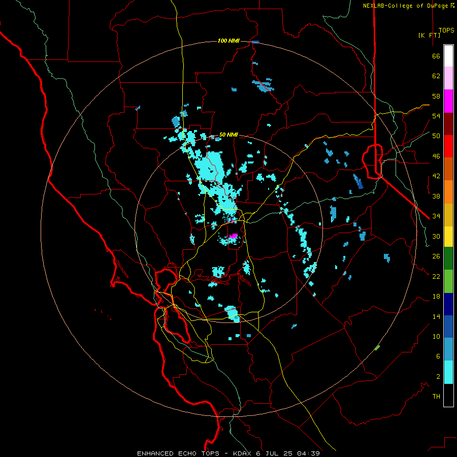This screenshot has width=457, height=457.
Task: Click the 50 NMI range ring label
Action: pos(228,135)
